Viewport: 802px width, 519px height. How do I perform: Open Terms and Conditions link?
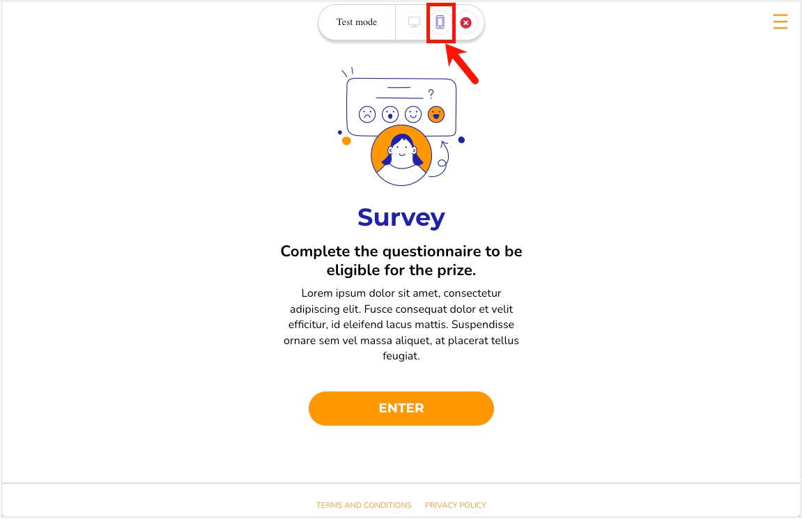pos(364,505)
